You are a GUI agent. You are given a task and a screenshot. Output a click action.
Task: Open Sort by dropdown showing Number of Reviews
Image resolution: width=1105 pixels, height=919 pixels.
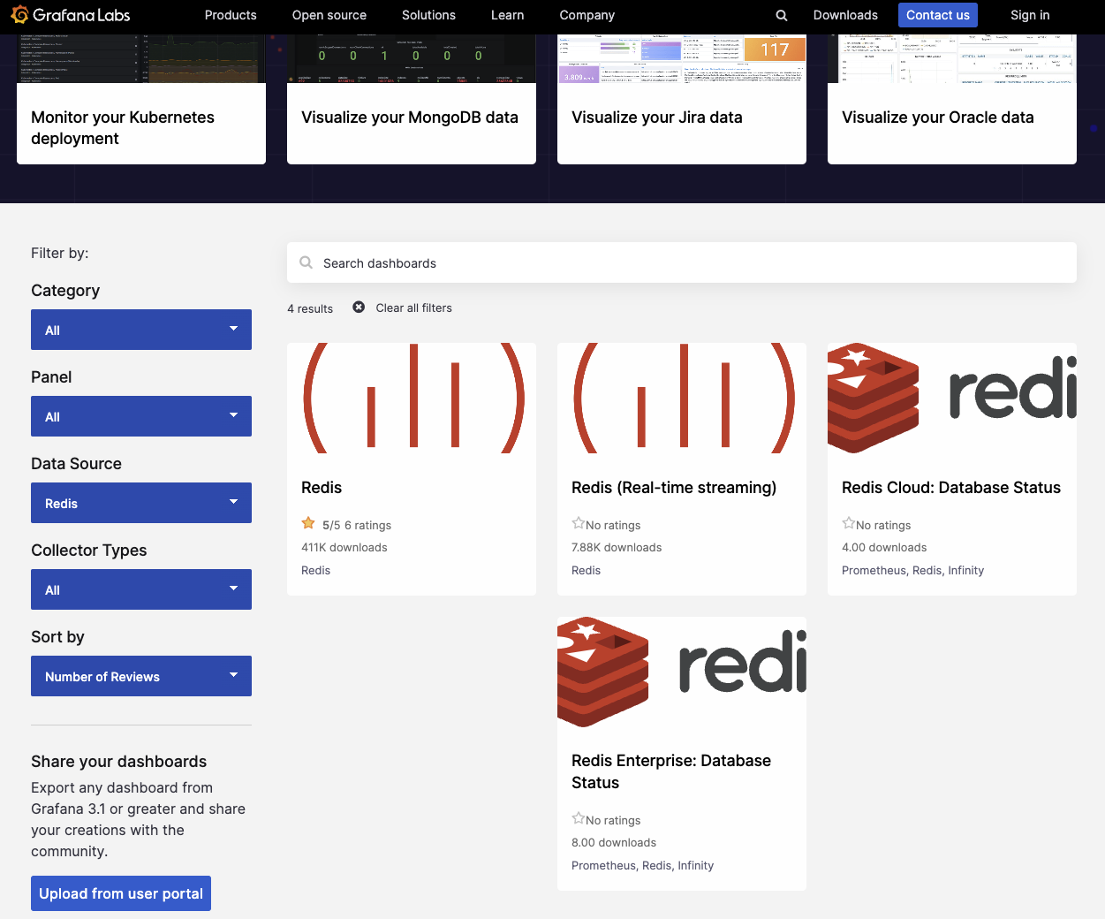[141, 676]
